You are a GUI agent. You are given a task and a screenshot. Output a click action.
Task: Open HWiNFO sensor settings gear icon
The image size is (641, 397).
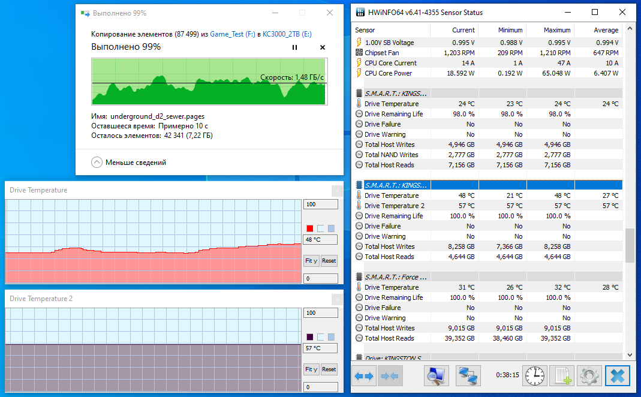(x=589, y=376)
